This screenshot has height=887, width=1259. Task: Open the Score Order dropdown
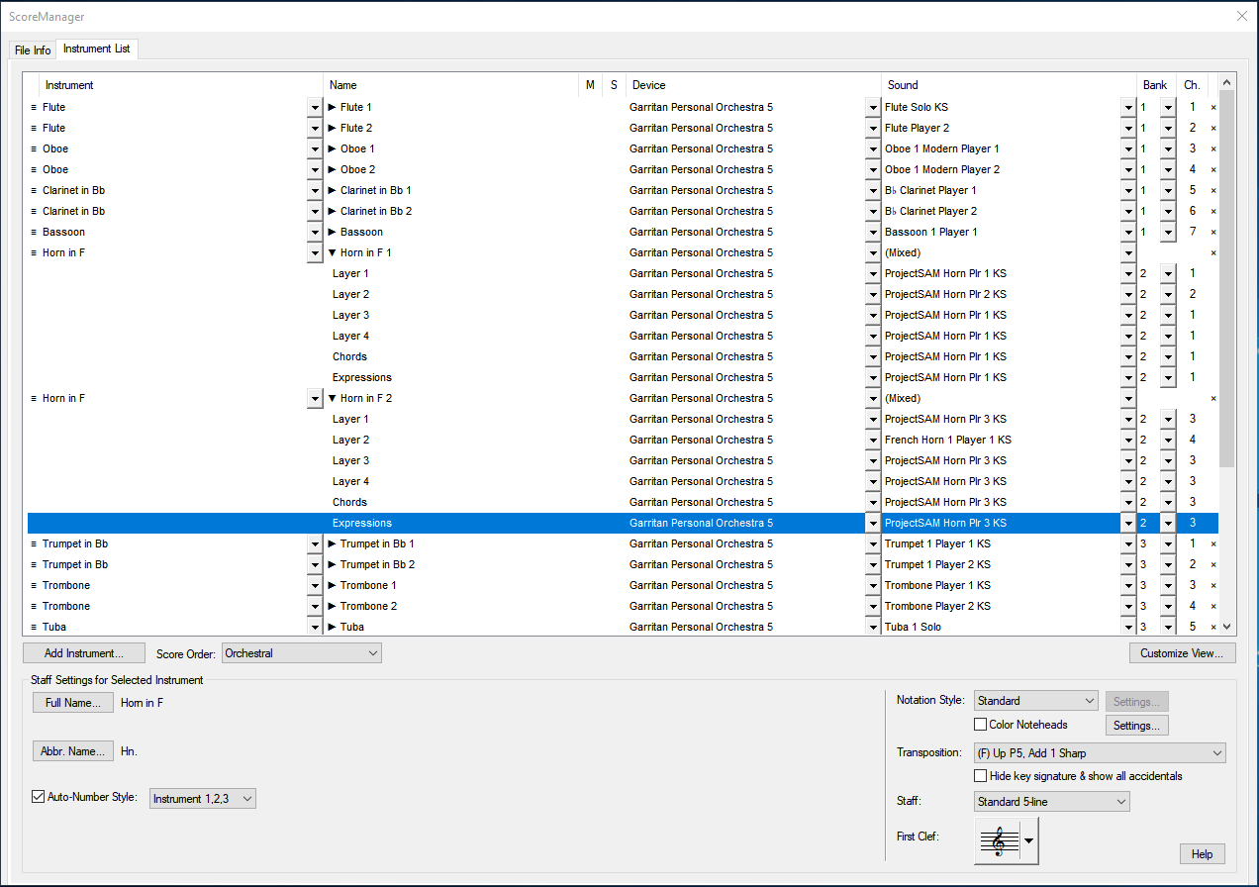(302, 653)
